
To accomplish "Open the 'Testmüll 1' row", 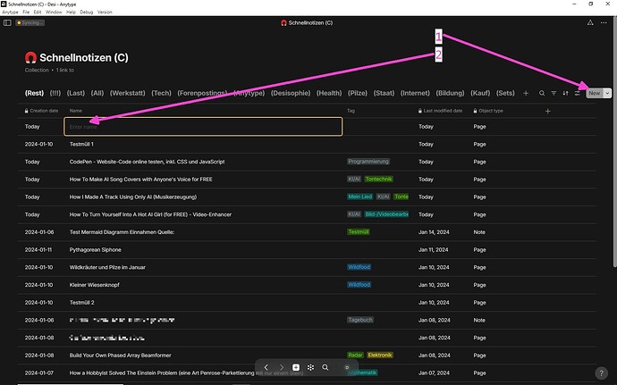I will point(307,145).
